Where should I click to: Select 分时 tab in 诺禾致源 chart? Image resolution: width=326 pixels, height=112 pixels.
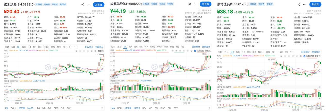(7, 47)
